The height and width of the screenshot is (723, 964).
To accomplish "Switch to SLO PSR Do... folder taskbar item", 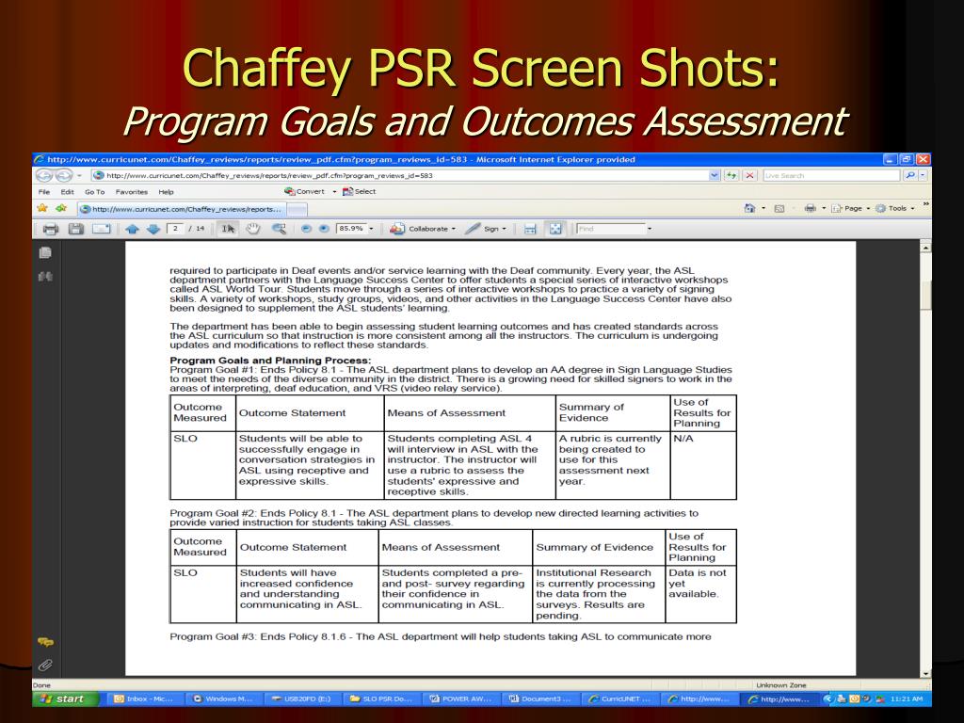I will click(x=380, y=699).
